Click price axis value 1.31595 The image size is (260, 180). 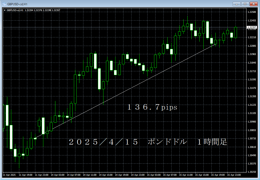point(252,79)
